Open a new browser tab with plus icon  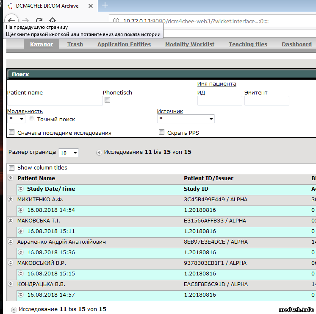tap(105, 6)
